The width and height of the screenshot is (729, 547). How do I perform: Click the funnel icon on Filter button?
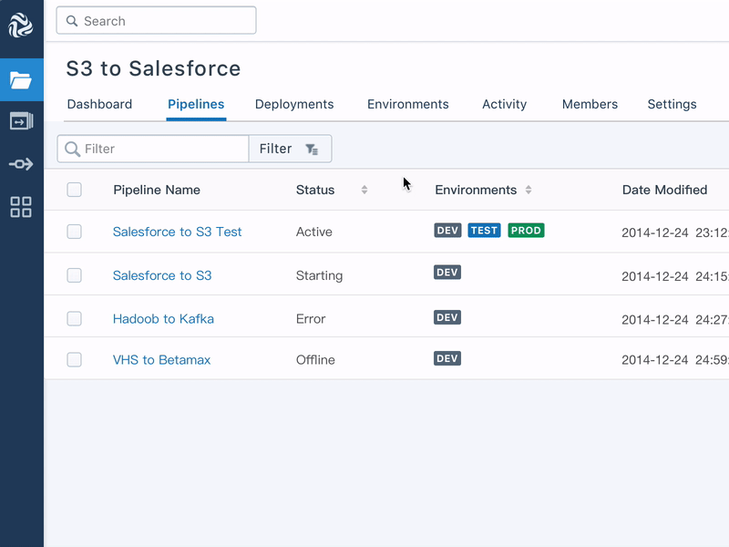[x=312, y=149]
